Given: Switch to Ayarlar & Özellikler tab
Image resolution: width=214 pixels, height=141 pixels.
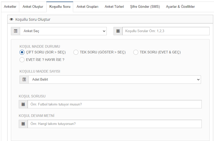Looking at the screenshot, I should pos(180,6).
